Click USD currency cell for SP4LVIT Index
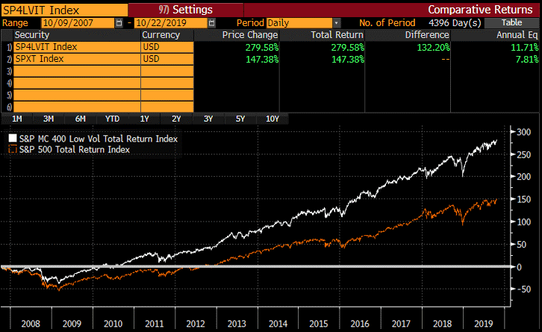 167,47
